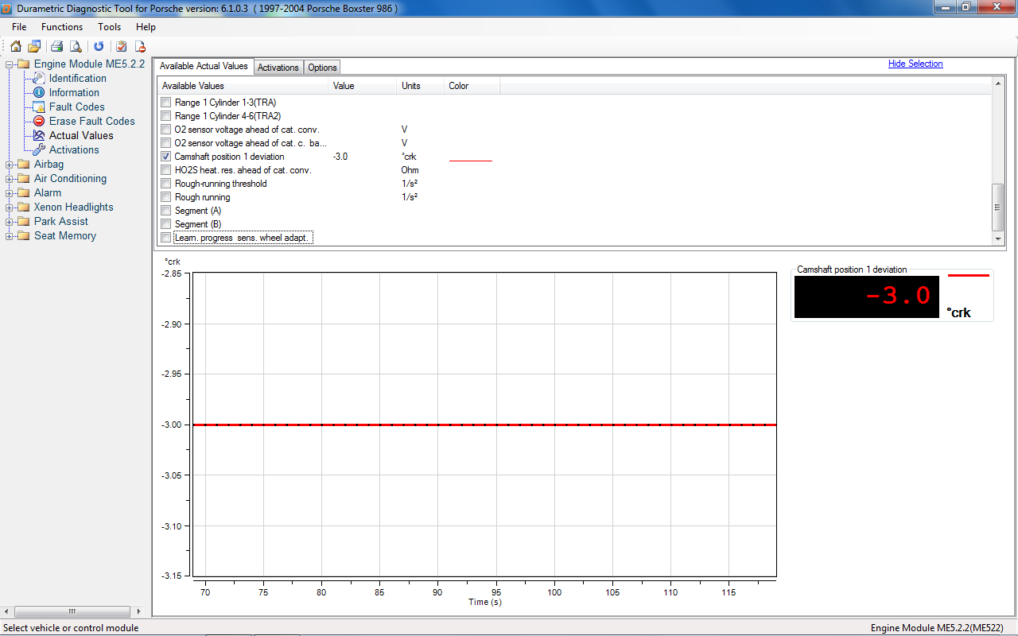The height and width of the screenshot is (636, 1018).
Task: Select Erase Fault Codes item
Action: tap(91, 121)
